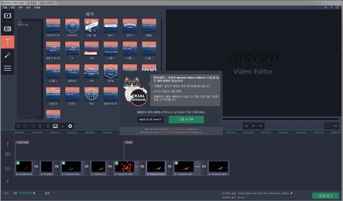Screen dimensions: 343x201
Task: Close the trial version dialog
Action: click(220, 73)
